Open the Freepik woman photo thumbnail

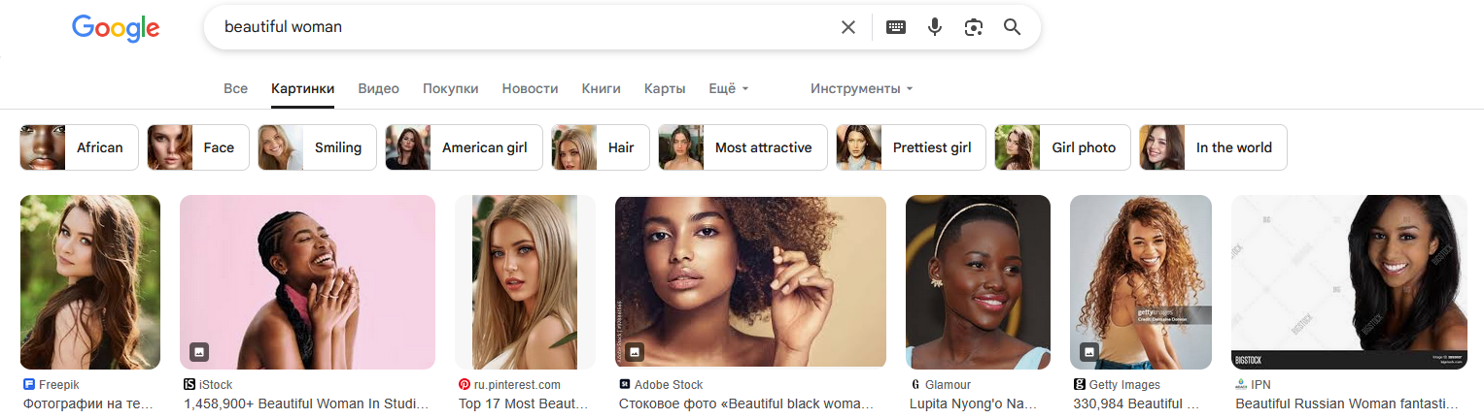tap(90, 281)
